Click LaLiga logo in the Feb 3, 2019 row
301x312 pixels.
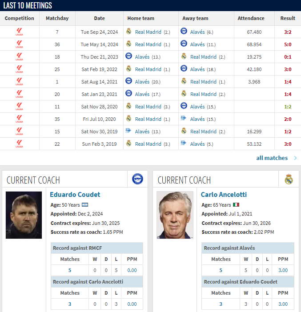pyautogui.click(x=19, y=144)
